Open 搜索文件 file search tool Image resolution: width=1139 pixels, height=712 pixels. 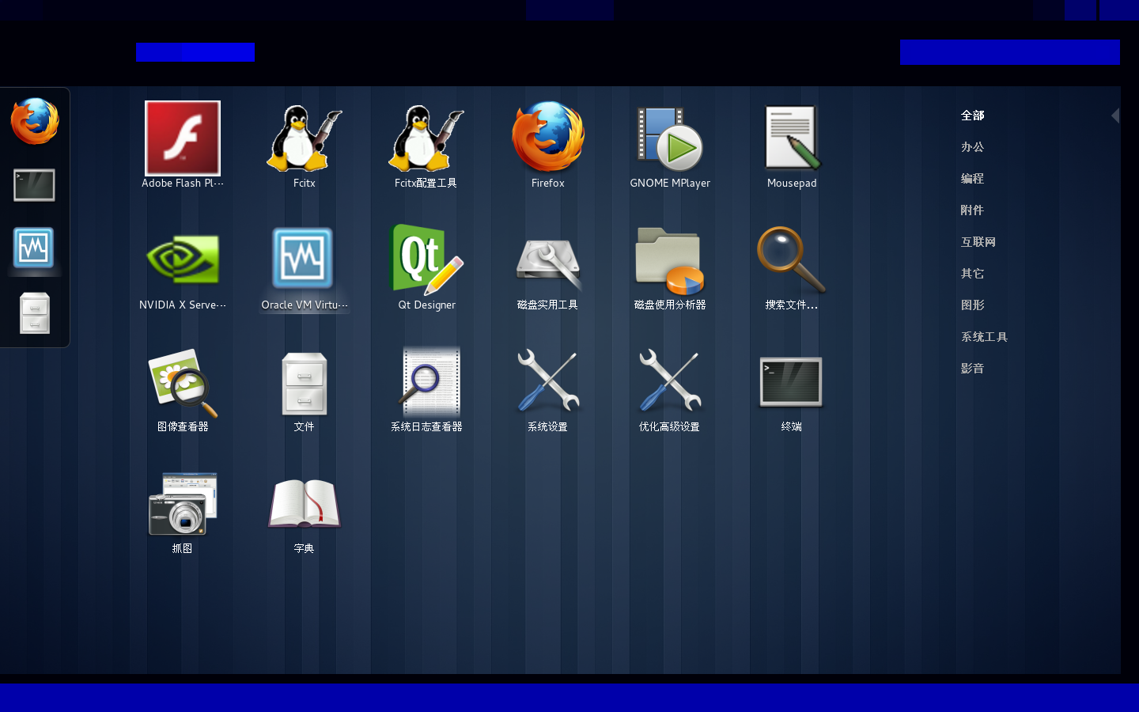point(792,267)
